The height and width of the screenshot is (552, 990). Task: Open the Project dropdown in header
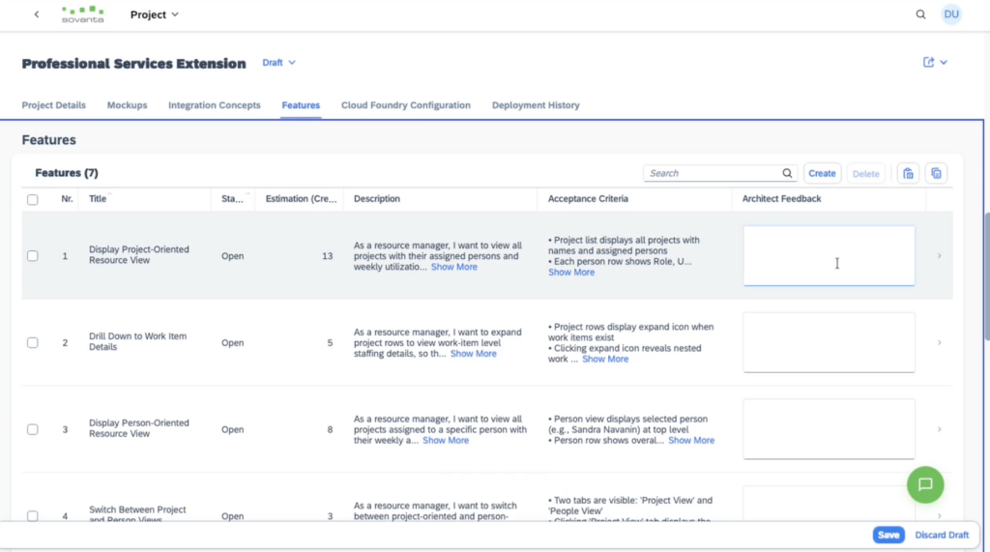(155, 15)
